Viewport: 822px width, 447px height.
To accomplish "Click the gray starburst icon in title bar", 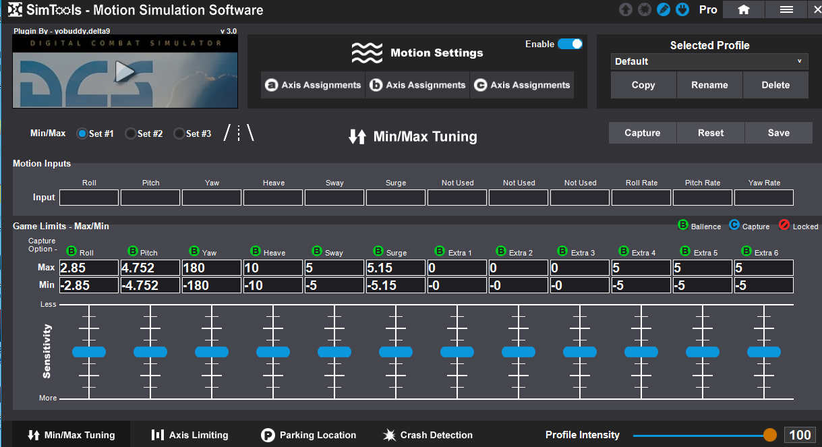I will [644, 10].
